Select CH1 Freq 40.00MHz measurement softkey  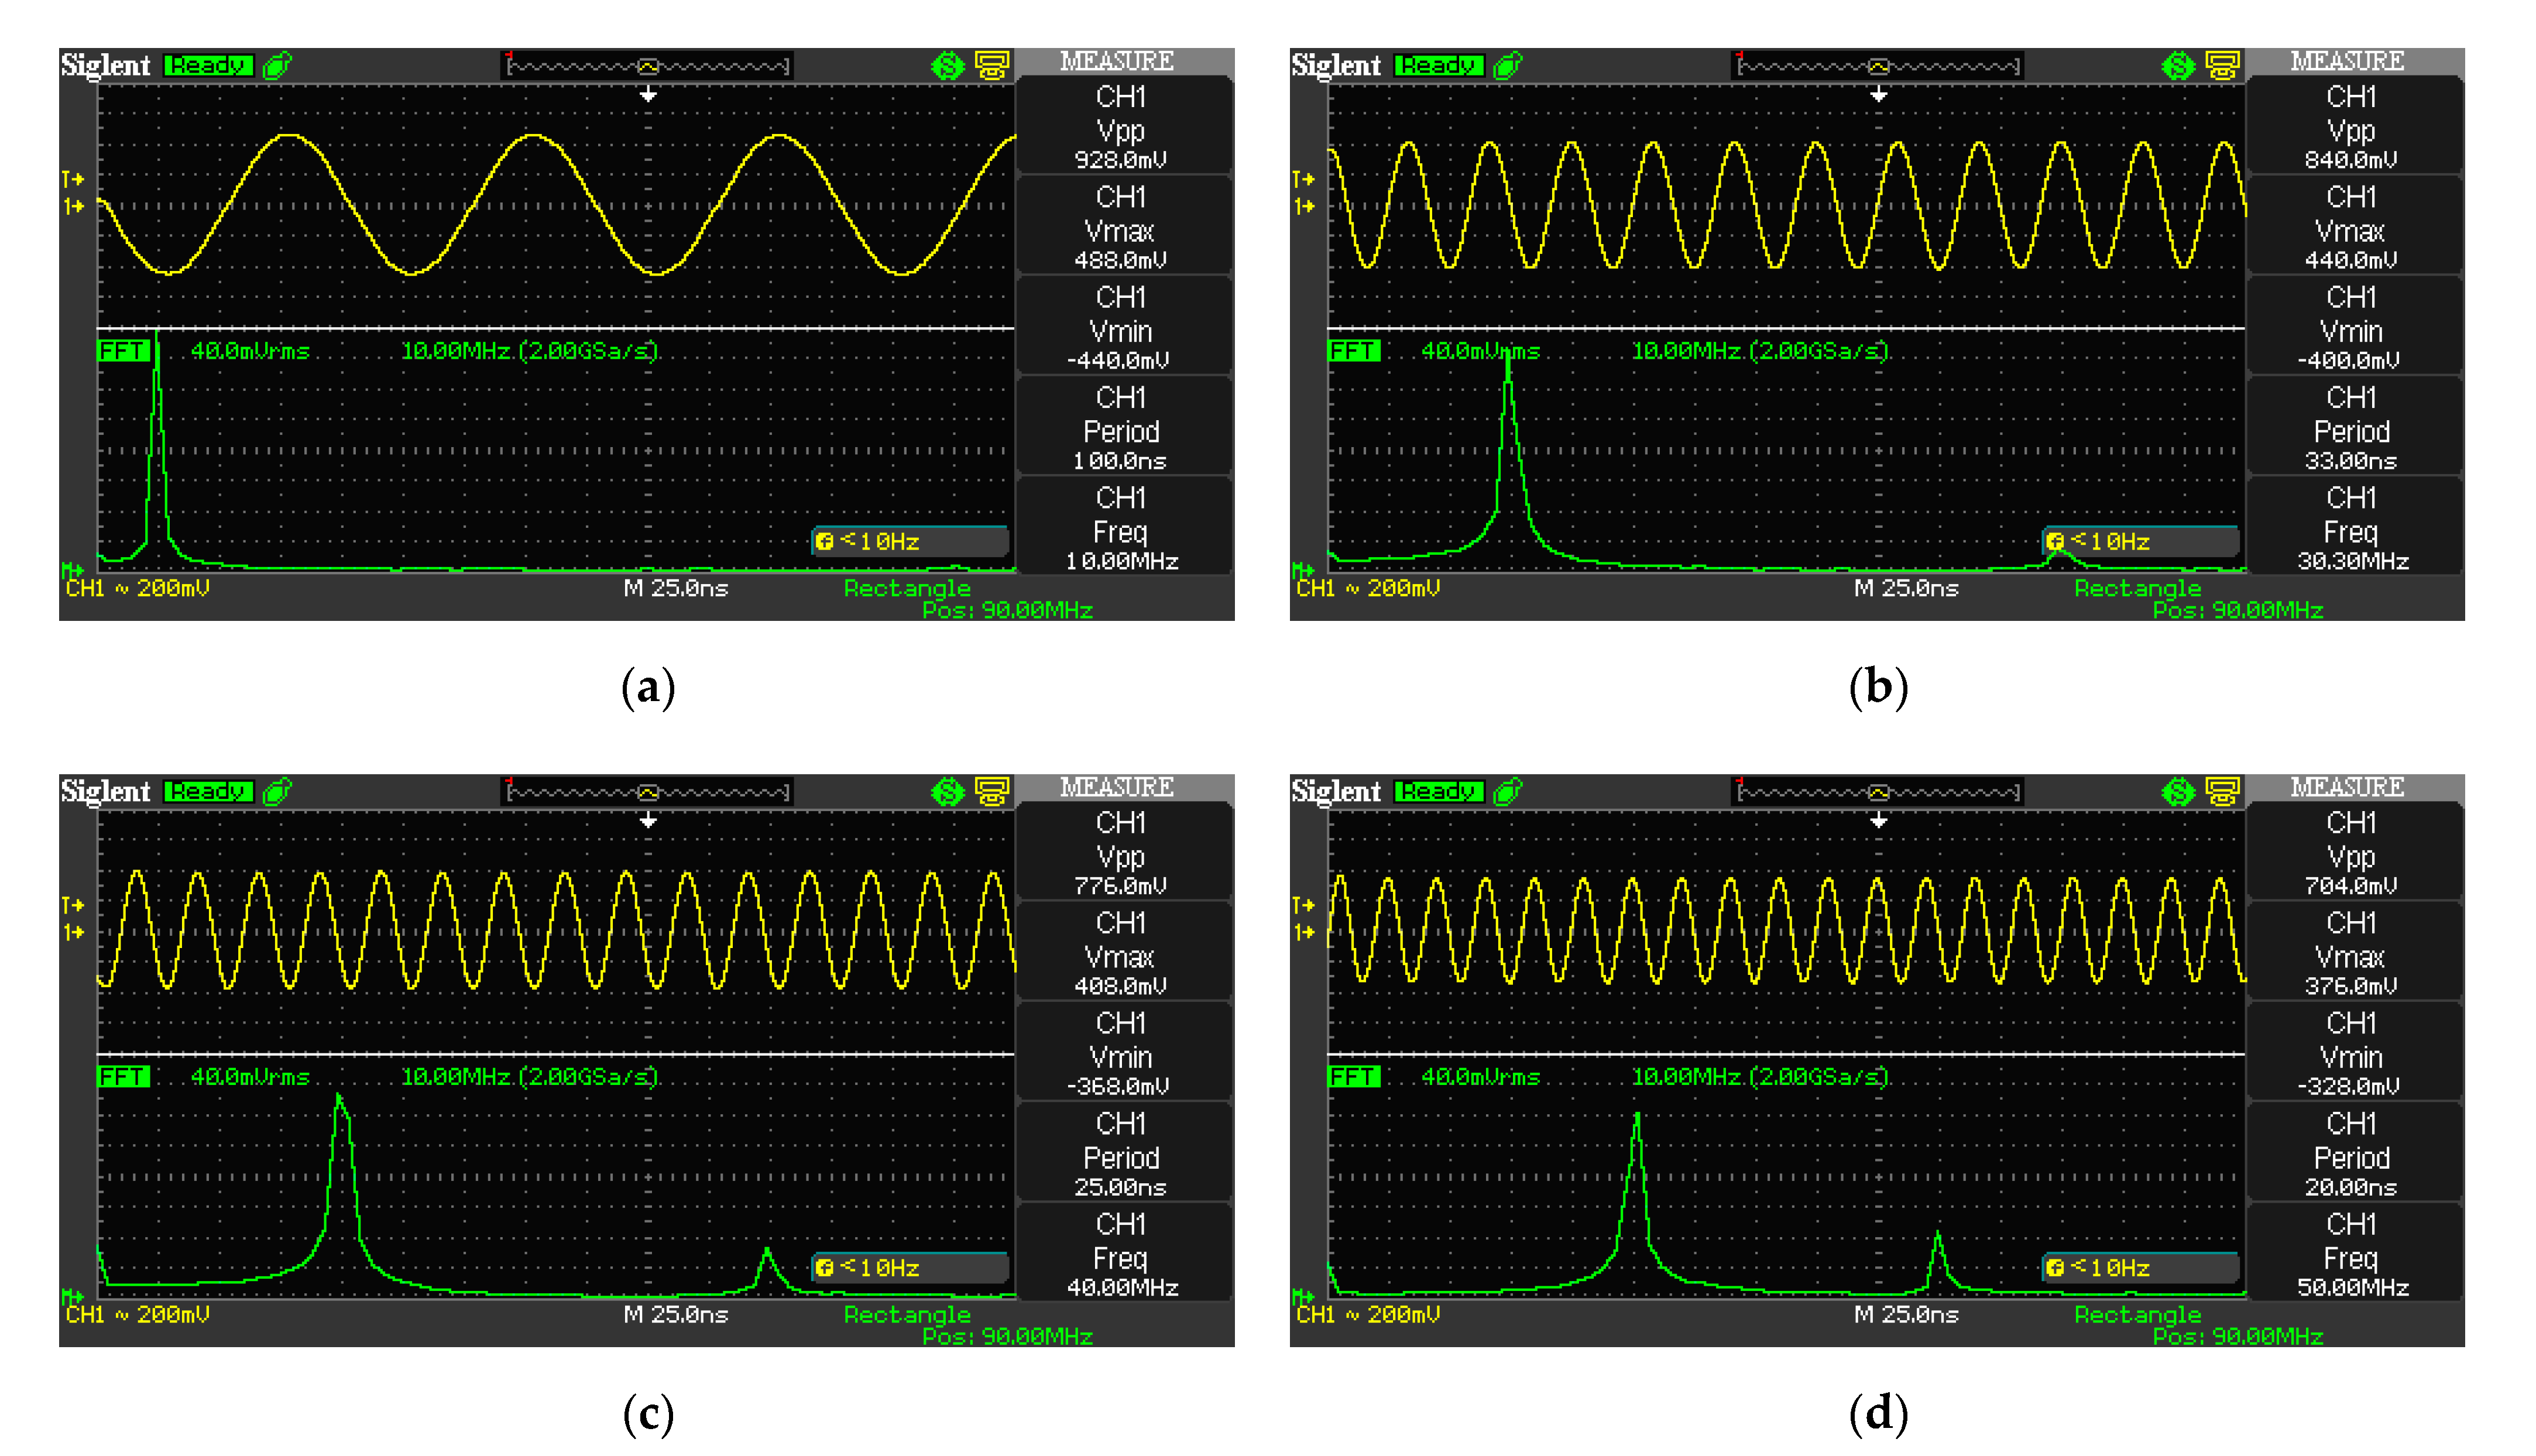coord(1123,1252)
